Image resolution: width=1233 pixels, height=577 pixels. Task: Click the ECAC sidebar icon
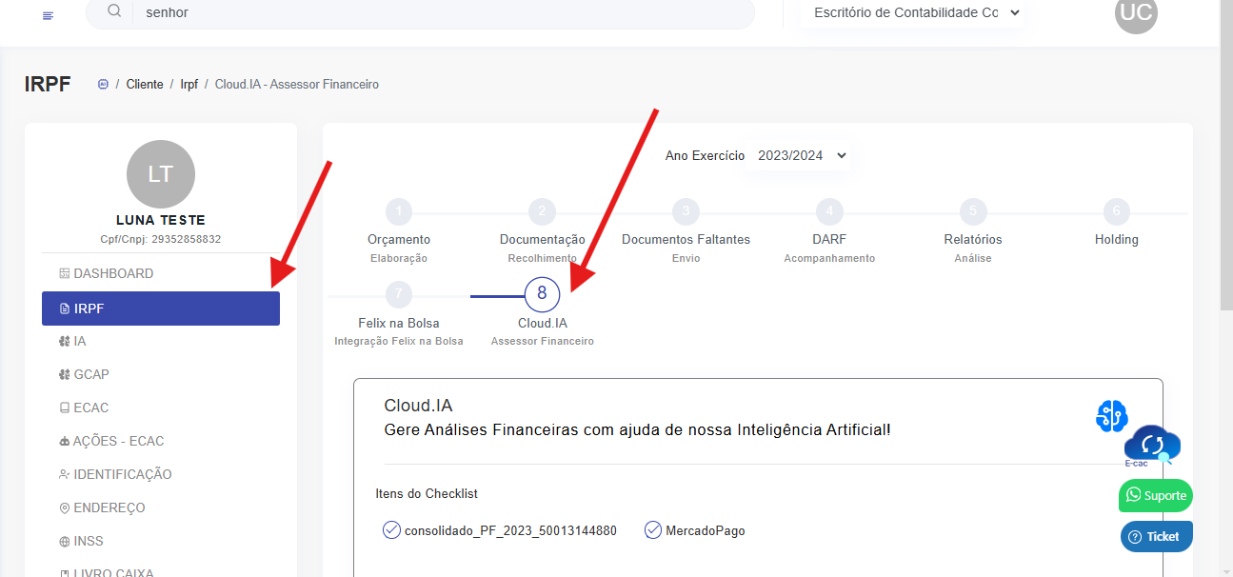click(x=65, y=408)
